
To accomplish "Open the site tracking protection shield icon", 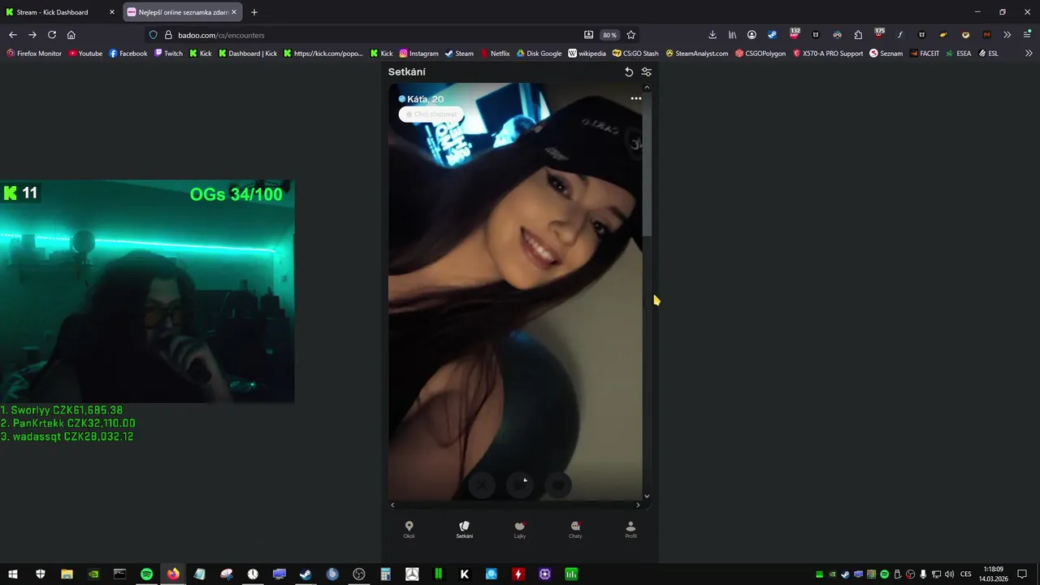I will point(153,35).
